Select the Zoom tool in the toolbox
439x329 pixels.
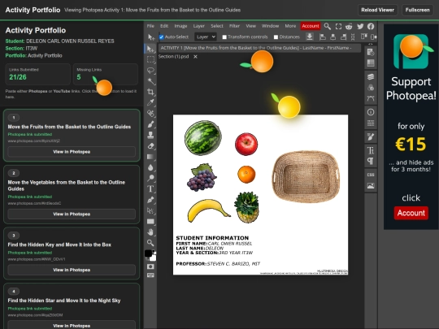click(x=150, y=243)
